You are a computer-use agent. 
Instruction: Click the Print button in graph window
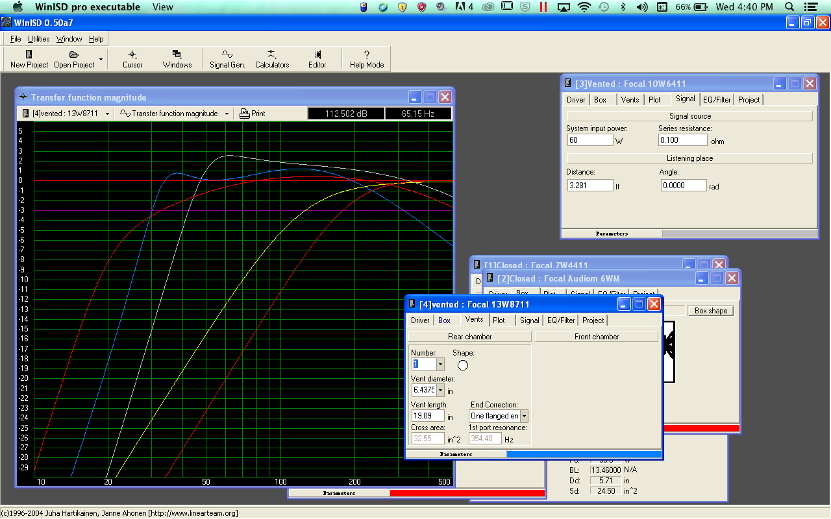coord(253,114)
